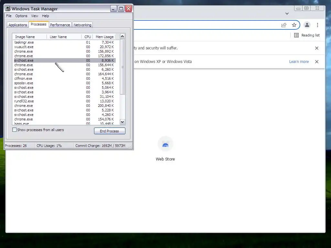Select chrome.exe using 156,892 K
This screenshot has width=331, height=248.
click(x=65, y=51)
